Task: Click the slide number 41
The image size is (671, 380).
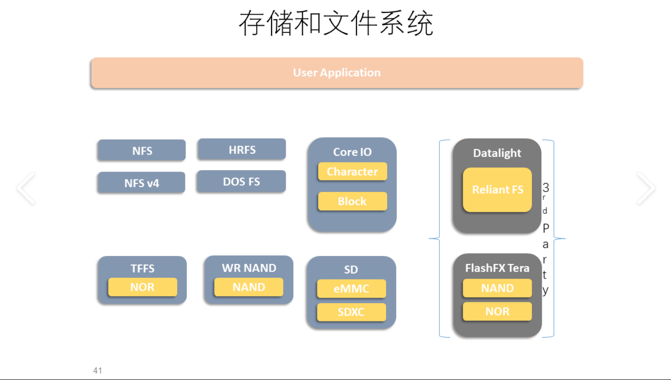Action: pyautogui.click(x=98, y=371)
